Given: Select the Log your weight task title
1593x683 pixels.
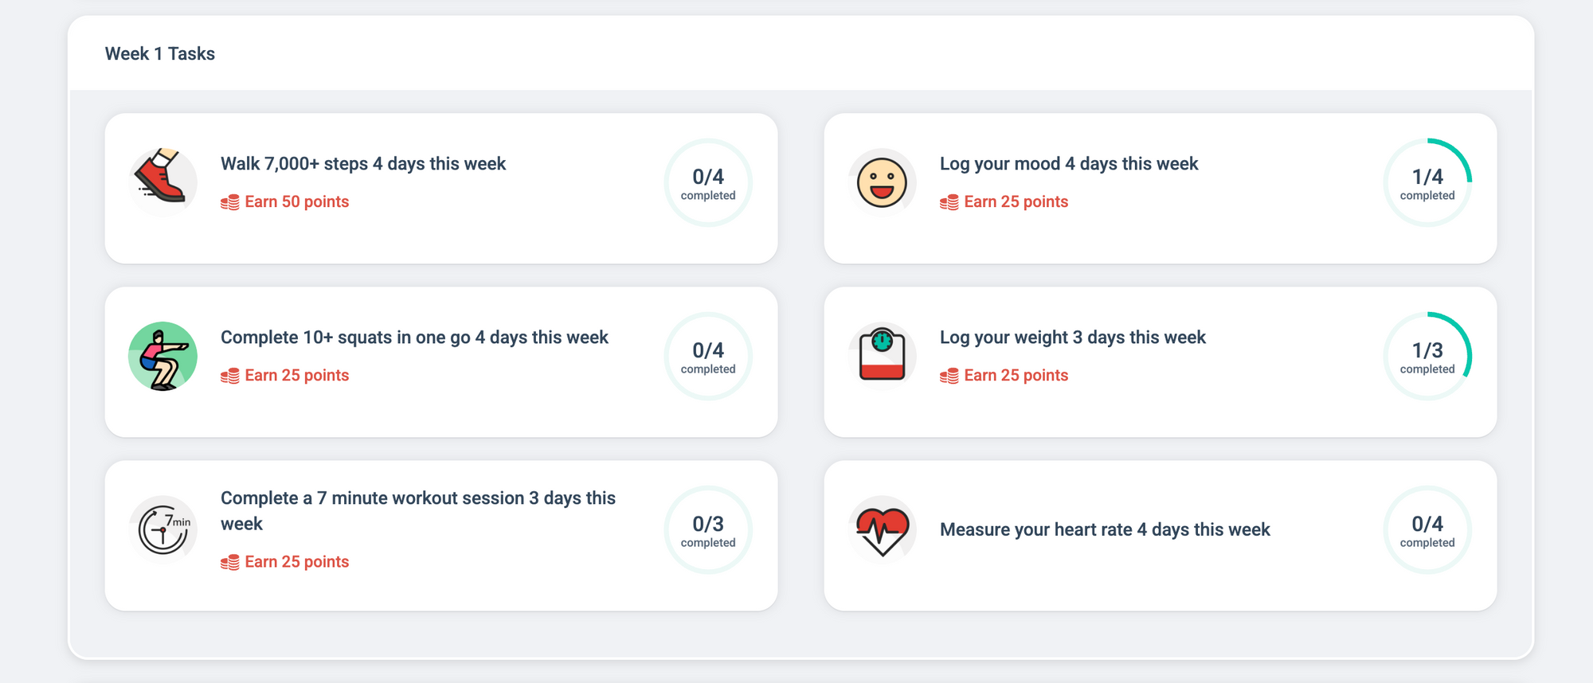Looking at the screenshot, I should (x=1072, y=338).
